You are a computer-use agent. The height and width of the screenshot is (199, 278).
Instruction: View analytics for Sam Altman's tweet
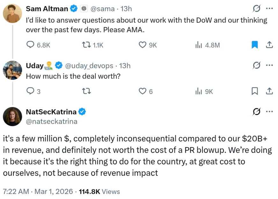tap(199, 45)
